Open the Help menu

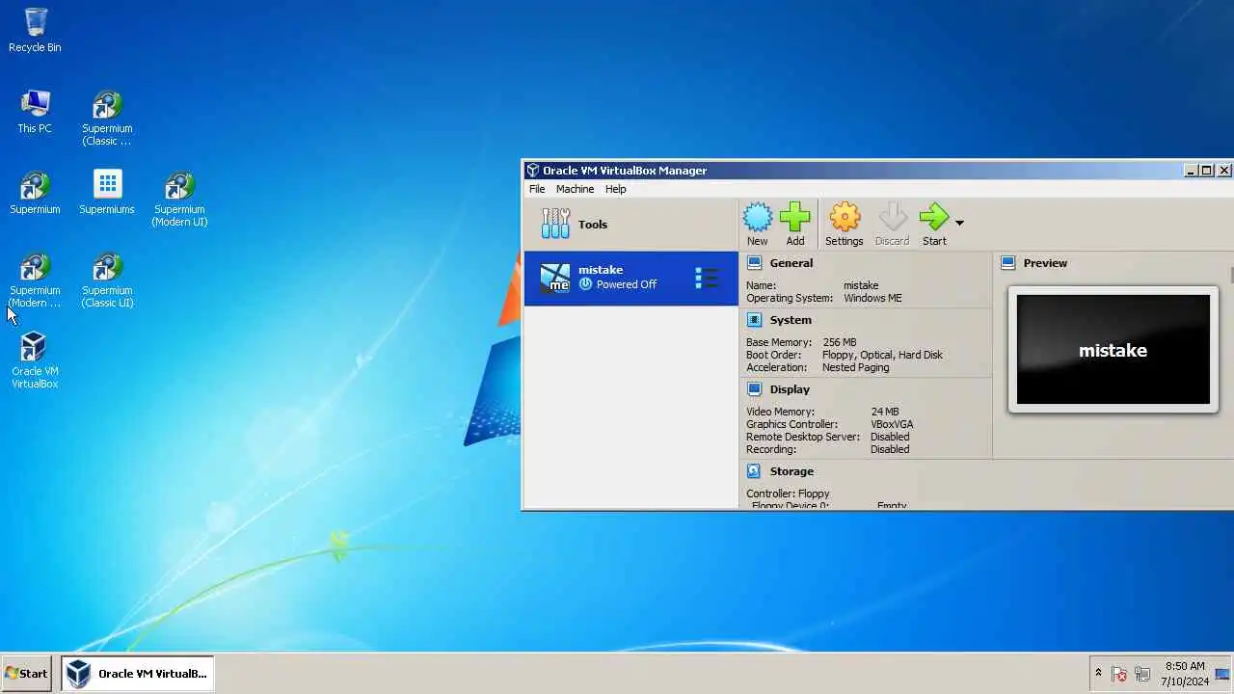615,189
